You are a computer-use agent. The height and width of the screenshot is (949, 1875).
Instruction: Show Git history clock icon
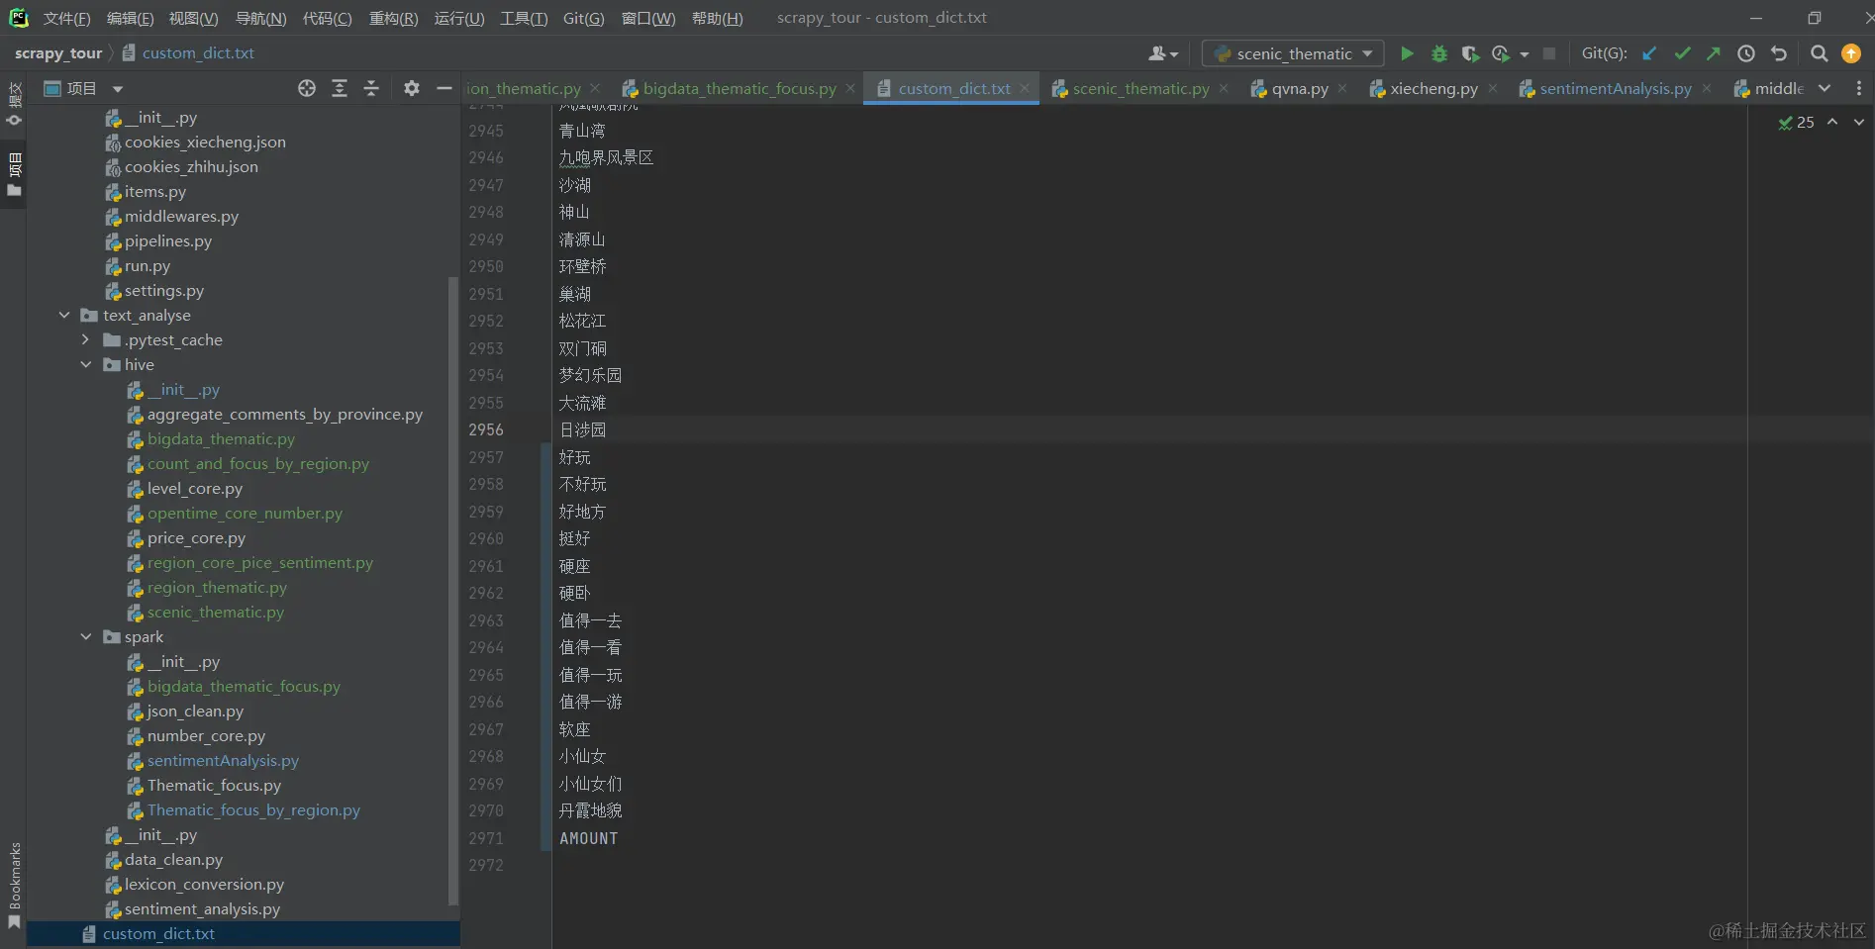pyautogui.click(x=1746, y=53)
